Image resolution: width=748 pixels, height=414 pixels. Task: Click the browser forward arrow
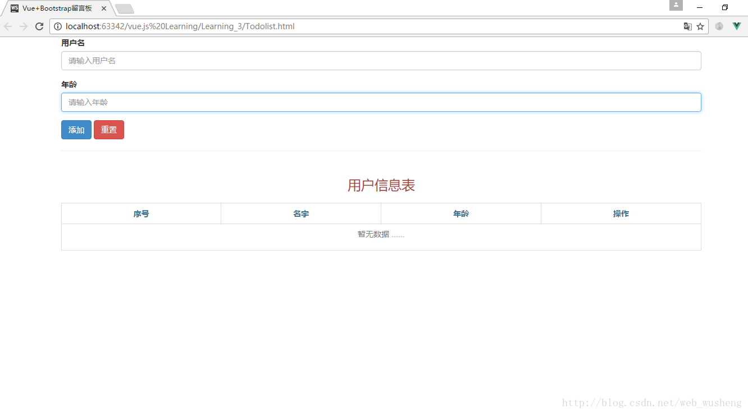24,26
